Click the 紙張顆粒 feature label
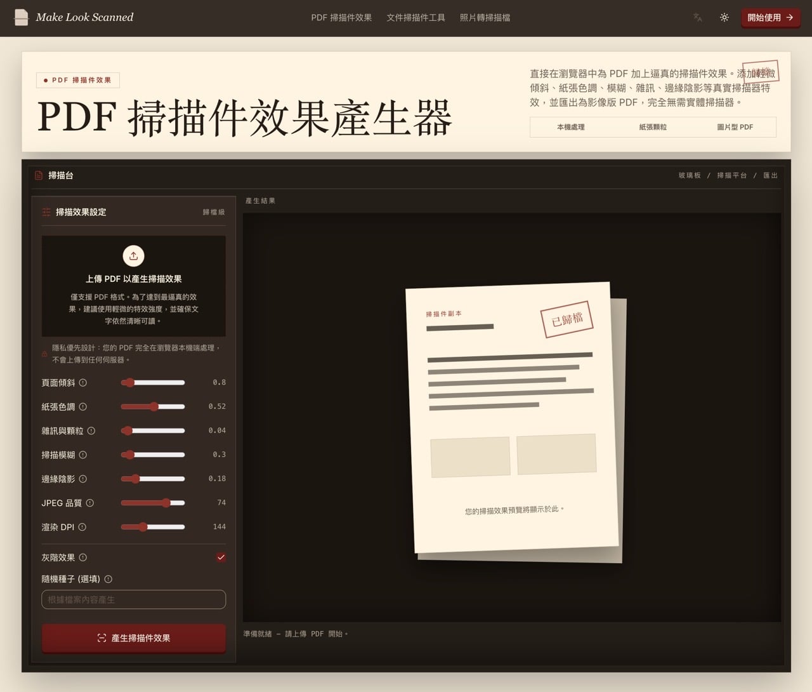Viewport: 812px width, 692px height. (653, 127)
